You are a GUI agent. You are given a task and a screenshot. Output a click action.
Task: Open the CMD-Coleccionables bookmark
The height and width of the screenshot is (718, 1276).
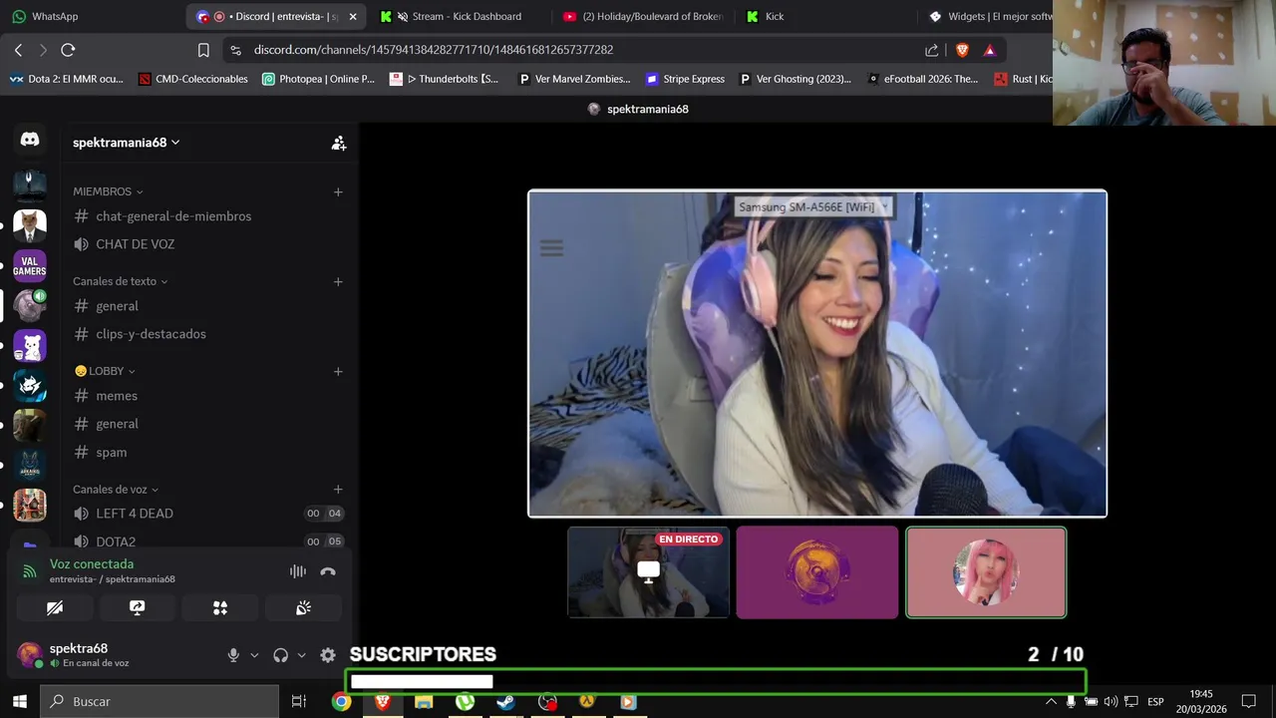coord(192,79)
